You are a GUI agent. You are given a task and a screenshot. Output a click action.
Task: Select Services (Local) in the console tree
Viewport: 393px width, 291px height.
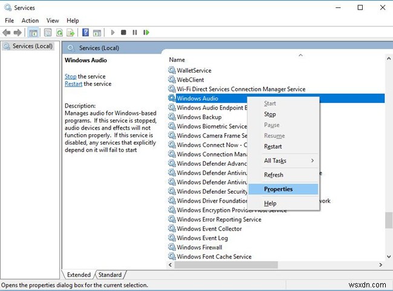[x=28, y=46]
